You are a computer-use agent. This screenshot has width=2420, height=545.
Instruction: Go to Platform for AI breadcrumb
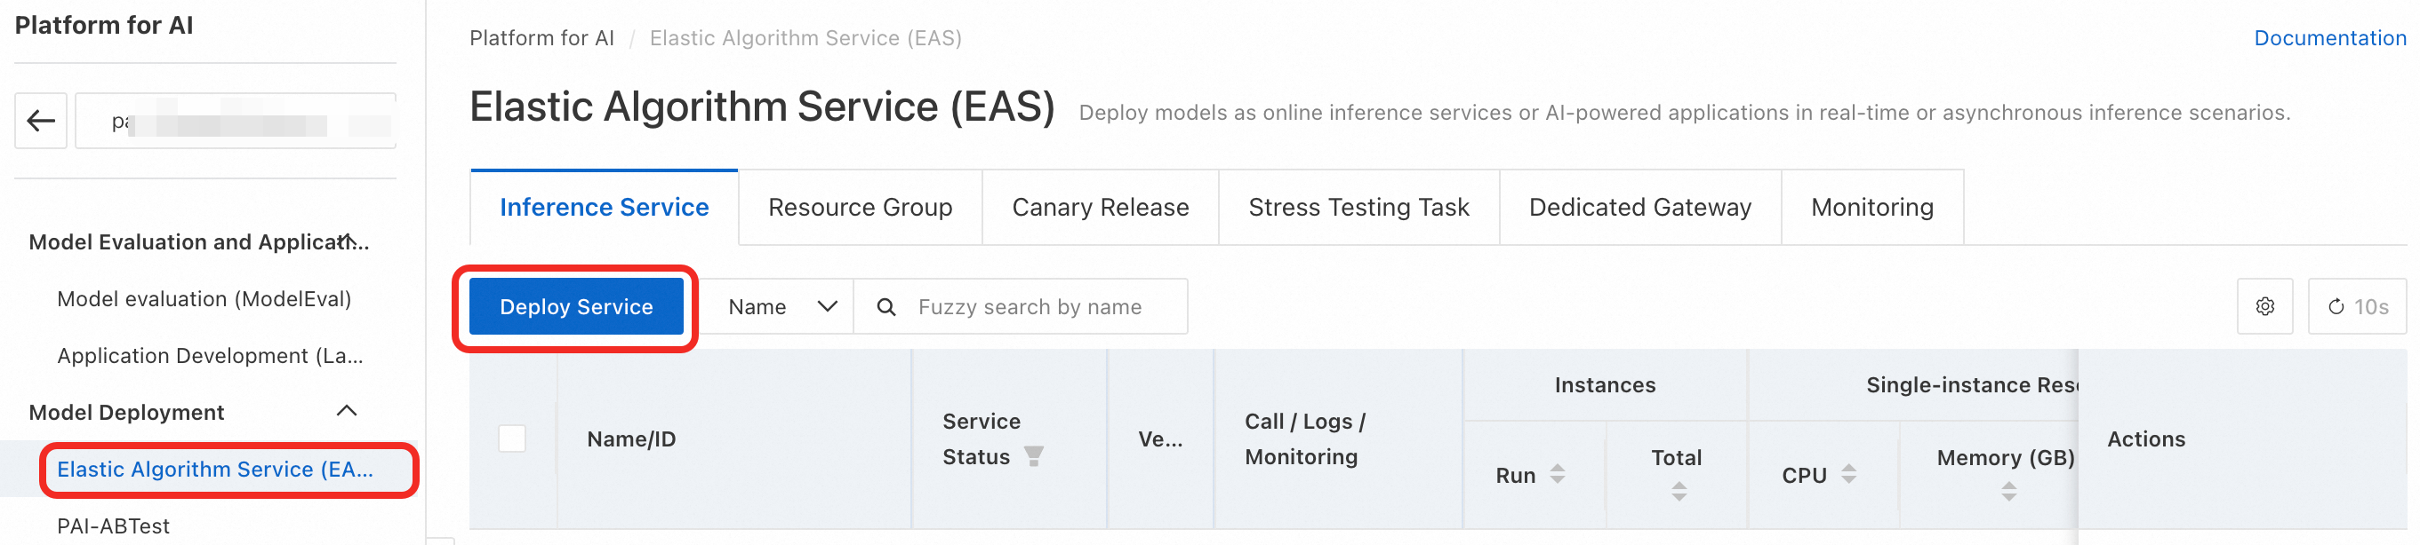tap(541, 38)
